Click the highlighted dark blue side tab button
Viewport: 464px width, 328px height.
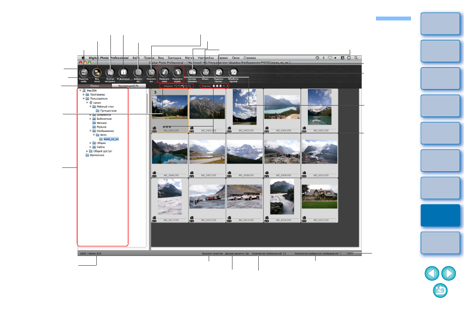pyautogui.click(x=440, y=216)
